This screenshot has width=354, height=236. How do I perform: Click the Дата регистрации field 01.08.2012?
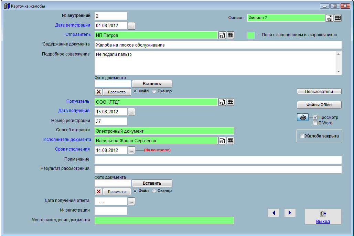(x=111, y=25)
